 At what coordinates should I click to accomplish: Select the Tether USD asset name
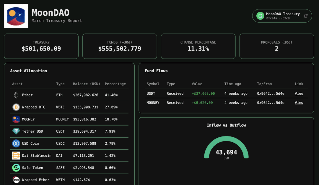32,131
